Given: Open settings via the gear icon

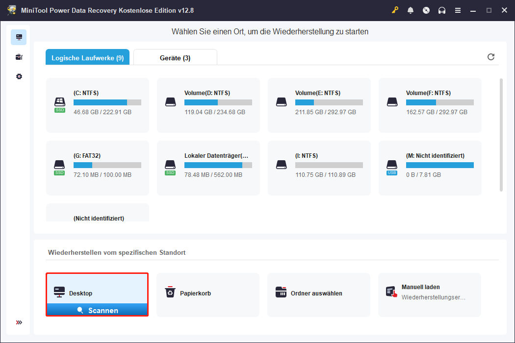Looking at the screenshot, I should (19, 76).
